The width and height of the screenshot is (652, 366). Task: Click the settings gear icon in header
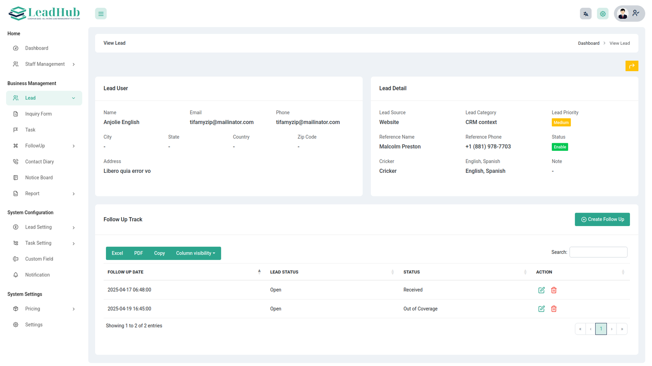point(603,14)
